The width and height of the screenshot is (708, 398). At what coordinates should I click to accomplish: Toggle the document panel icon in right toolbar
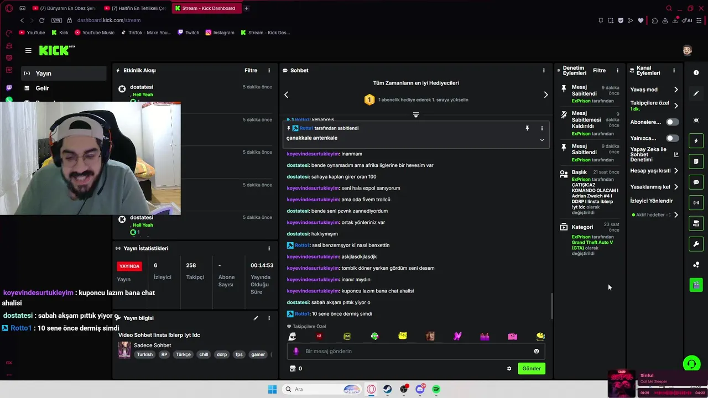click(696, 161)
